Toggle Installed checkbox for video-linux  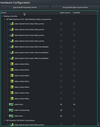[x=74, y=104]
